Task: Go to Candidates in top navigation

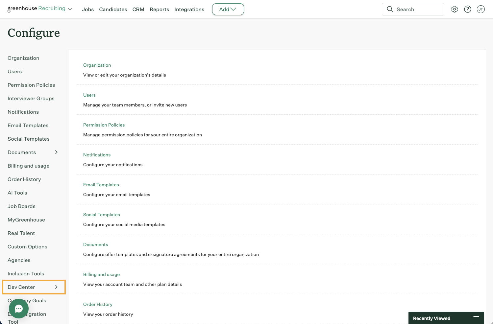Action: pos(113,10)
